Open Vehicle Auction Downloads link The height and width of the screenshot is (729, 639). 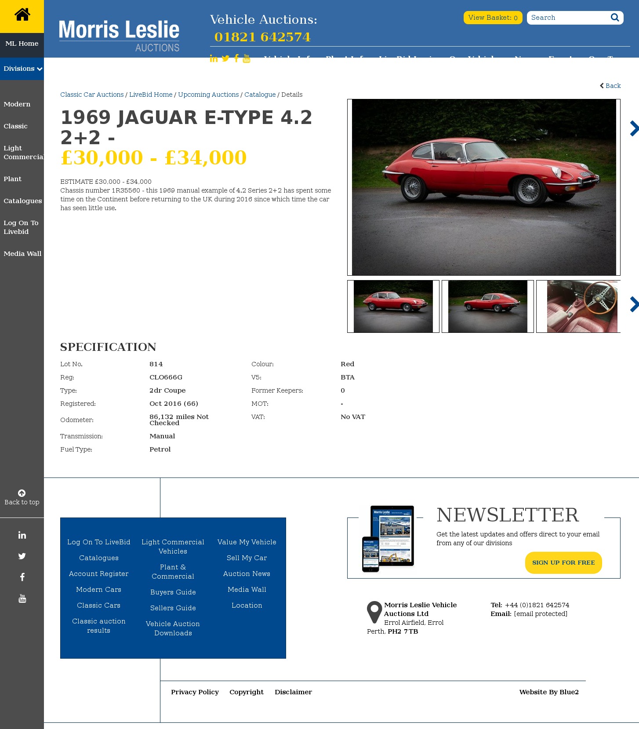point(173,628)
